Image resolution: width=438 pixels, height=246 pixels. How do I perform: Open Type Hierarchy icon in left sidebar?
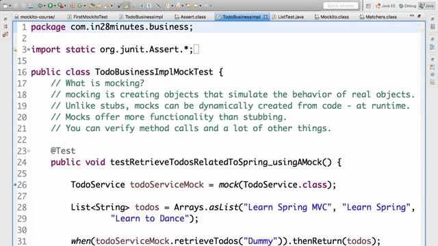click(5, 35)
